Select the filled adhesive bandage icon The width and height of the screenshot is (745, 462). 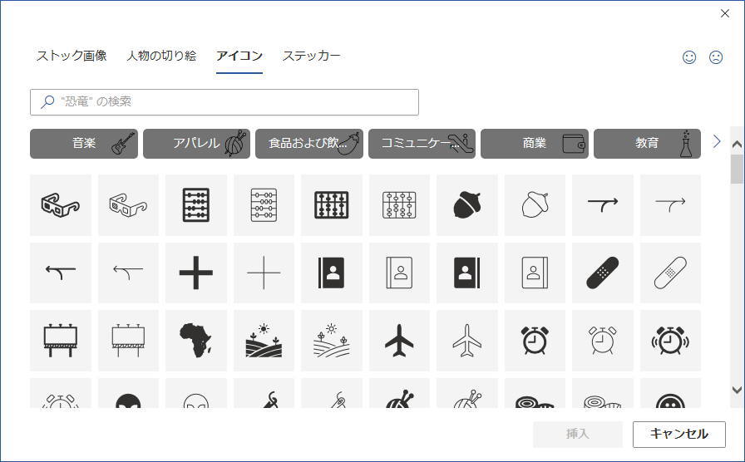click(x=603, y=273)
